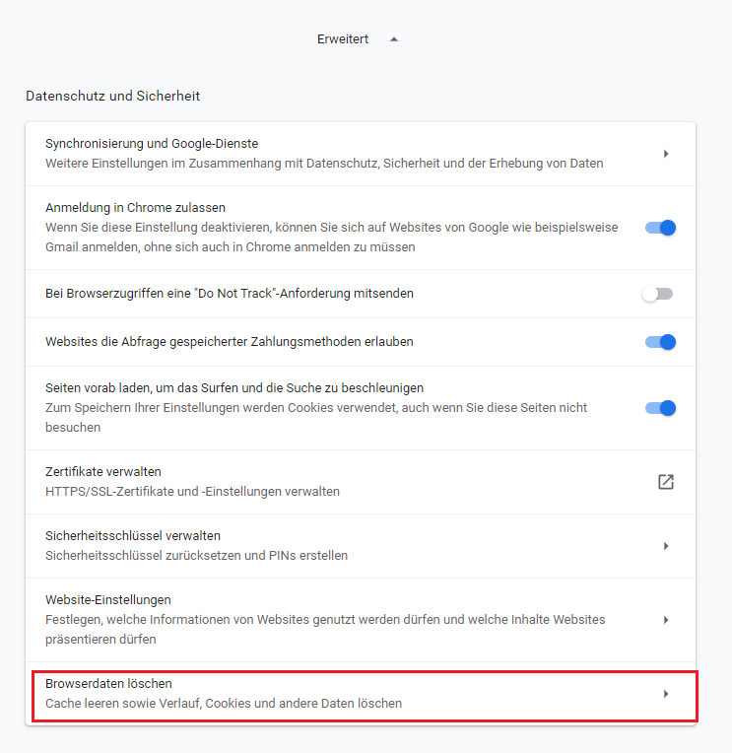Collapse the Erweitert section arrow
Viewport: 732px width, 753px height.
[x=394, y=39]
